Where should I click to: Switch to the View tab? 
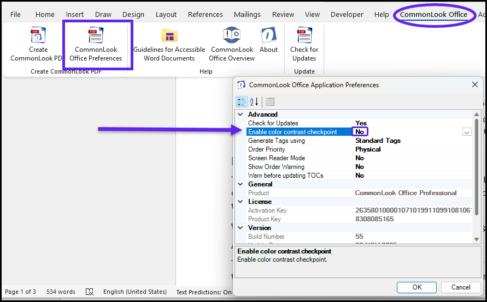click(x=312, y=15)
